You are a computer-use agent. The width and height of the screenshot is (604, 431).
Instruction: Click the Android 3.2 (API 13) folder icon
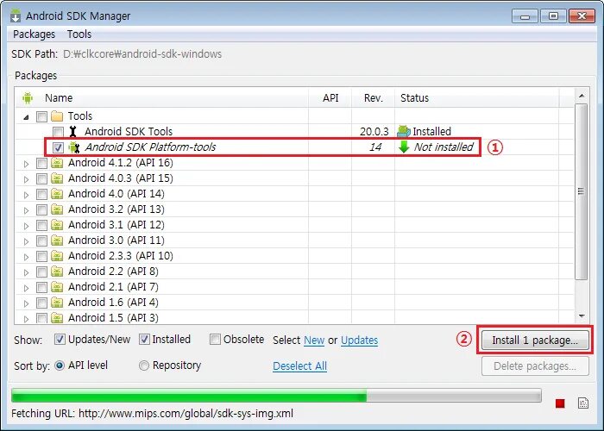point(57,209)
